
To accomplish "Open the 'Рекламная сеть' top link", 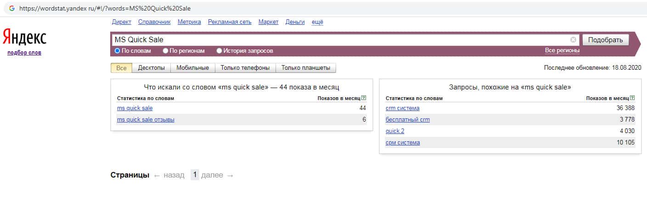I will (230, 22).
